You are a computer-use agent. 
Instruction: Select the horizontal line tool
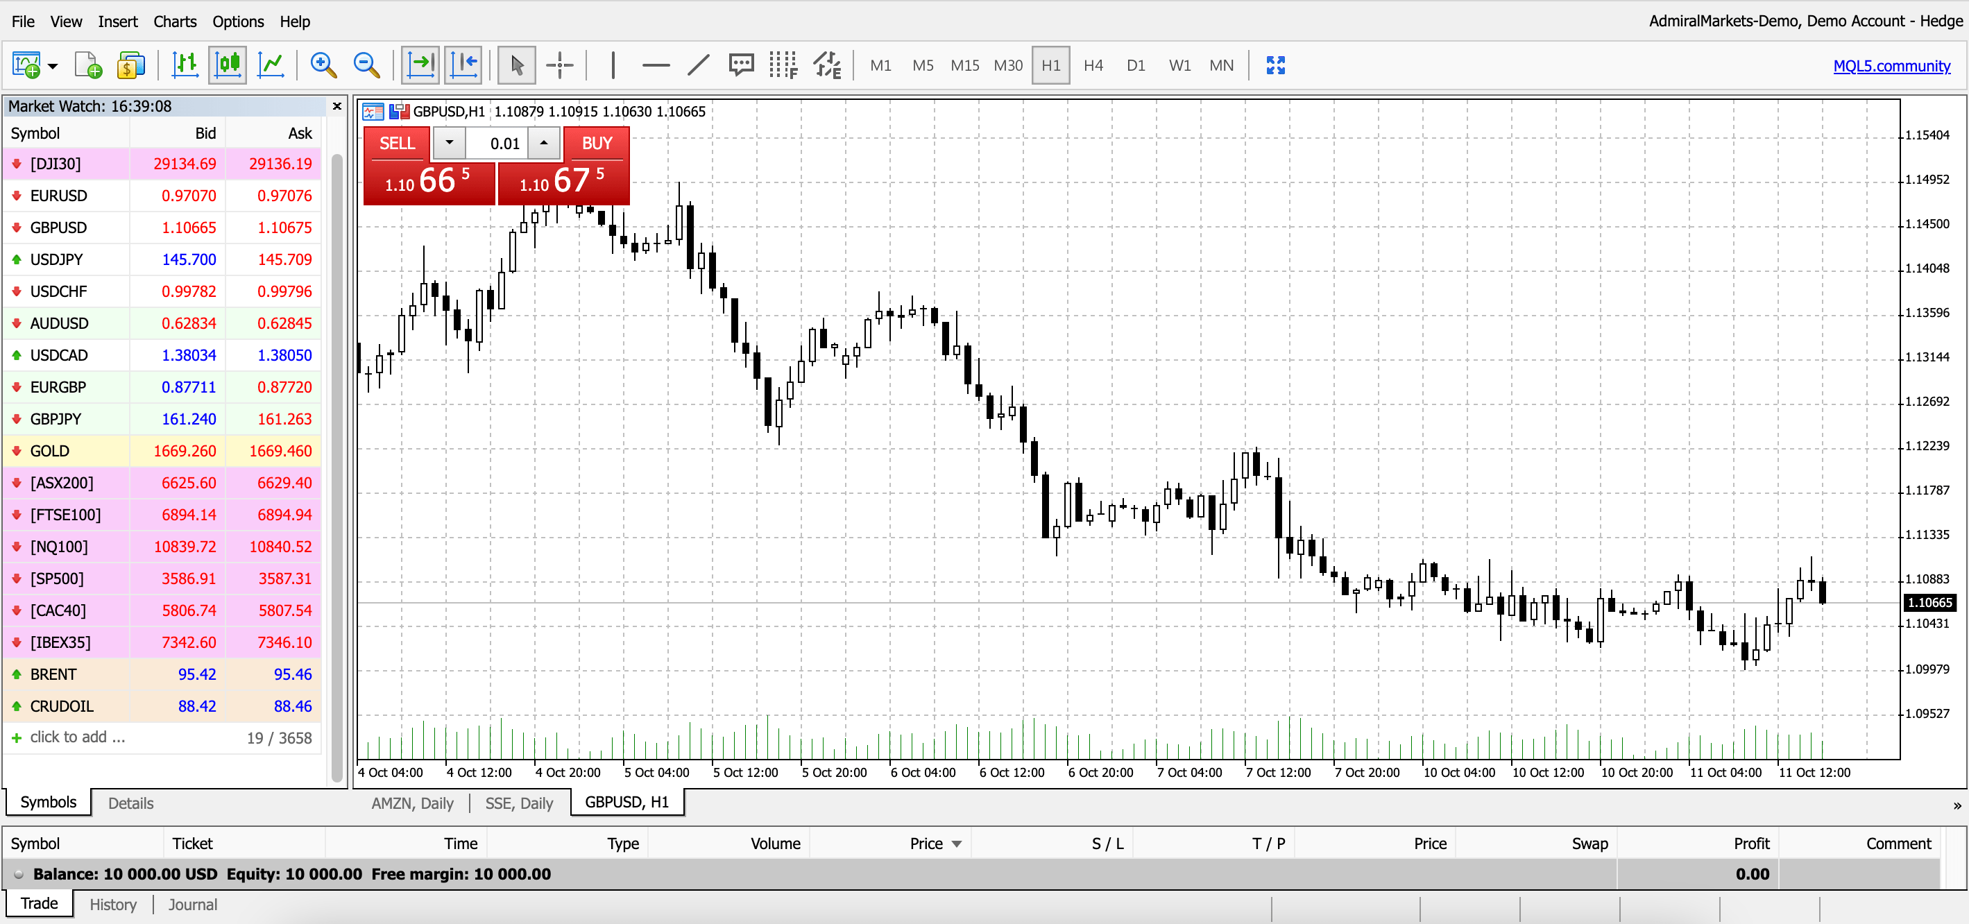coord(656,65)
